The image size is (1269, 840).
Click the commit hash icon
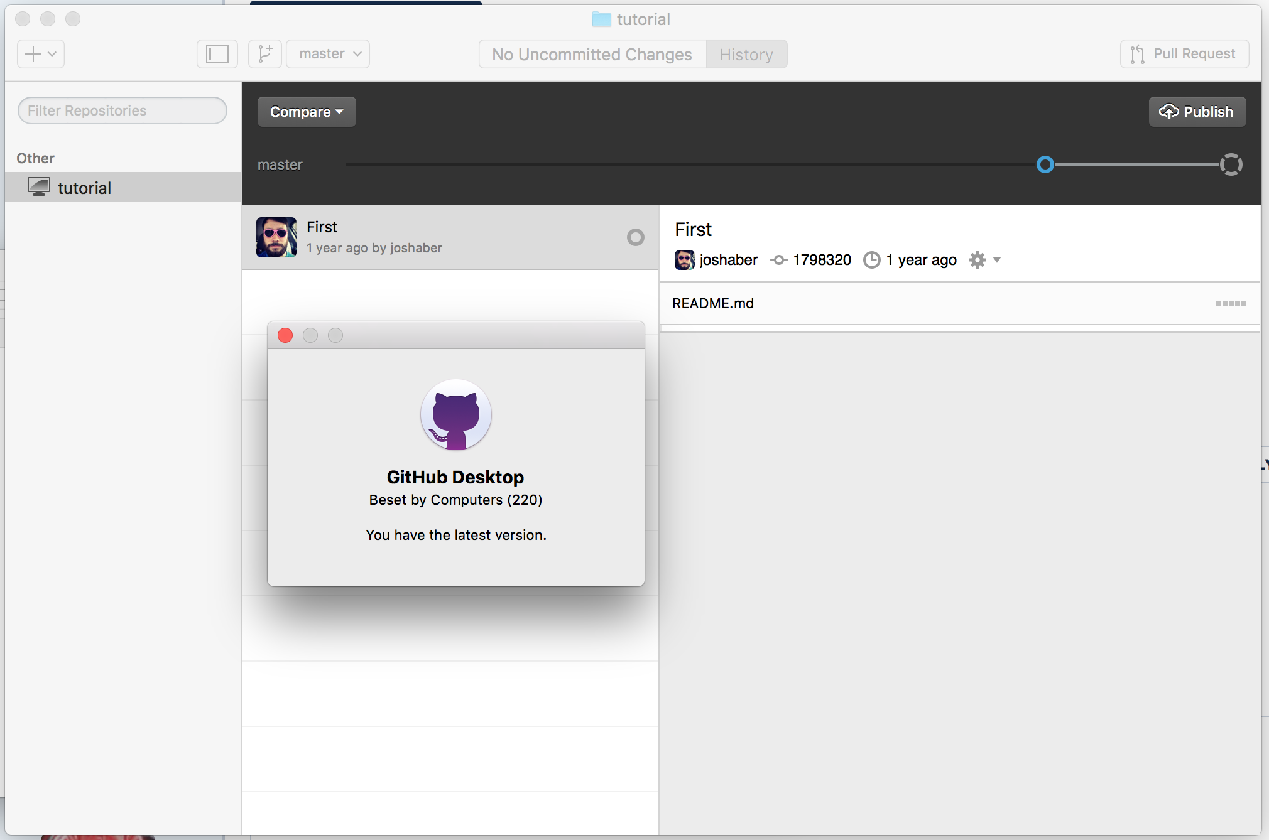(x=779, y=260)
